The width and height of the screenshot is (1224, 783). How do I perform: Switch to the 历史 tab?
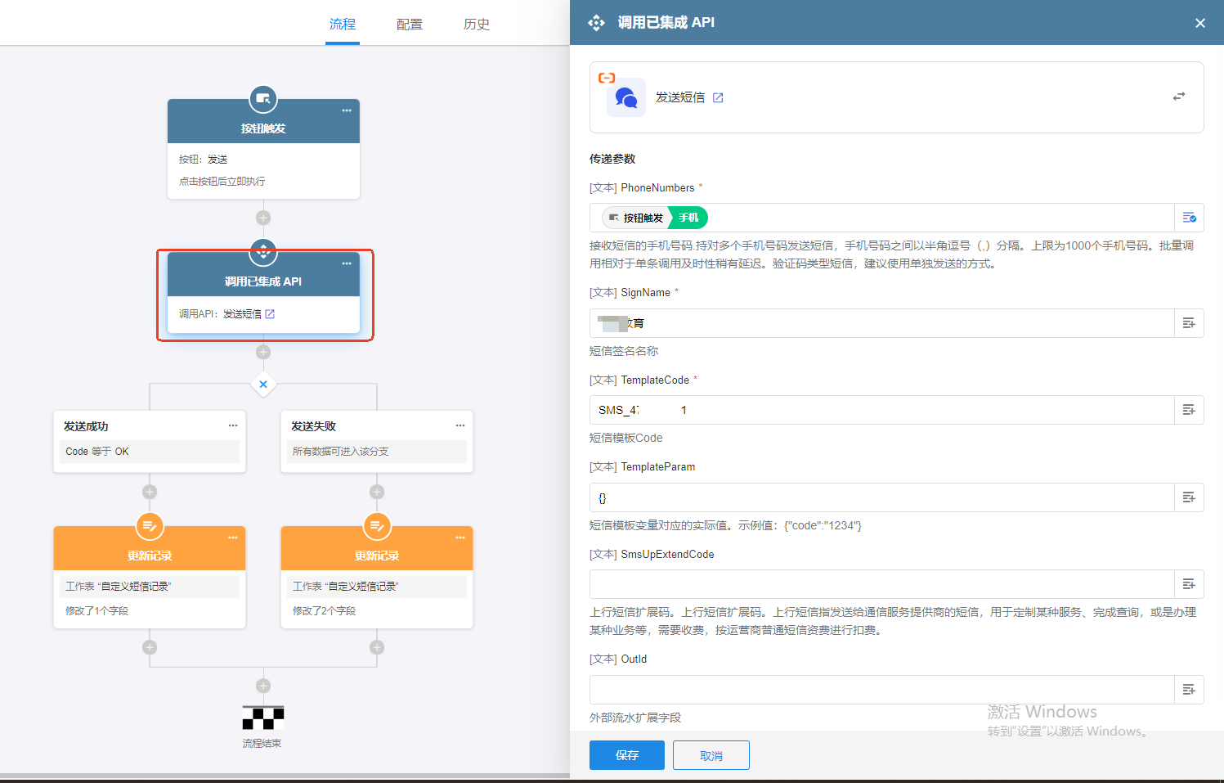click(x=476, y=25)
